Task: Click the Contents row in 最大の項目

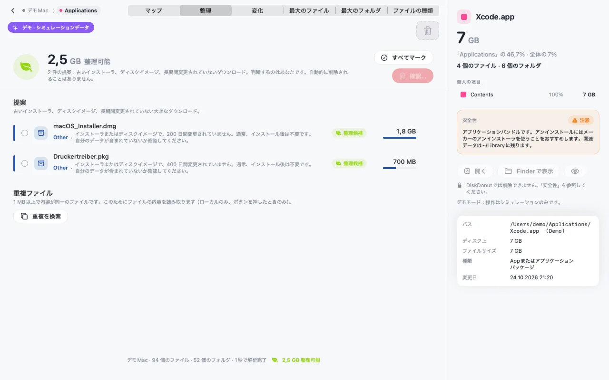Action: coord(528,95)
